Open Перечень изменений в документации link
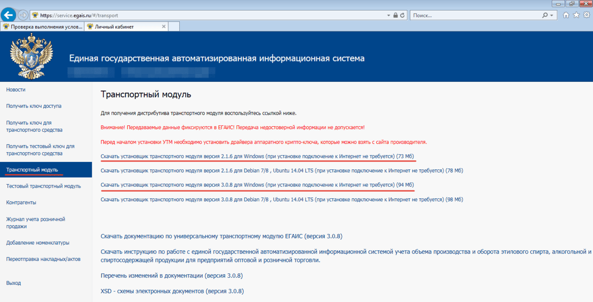The height and width of the screenshot is (302, 593). point(172,276)
